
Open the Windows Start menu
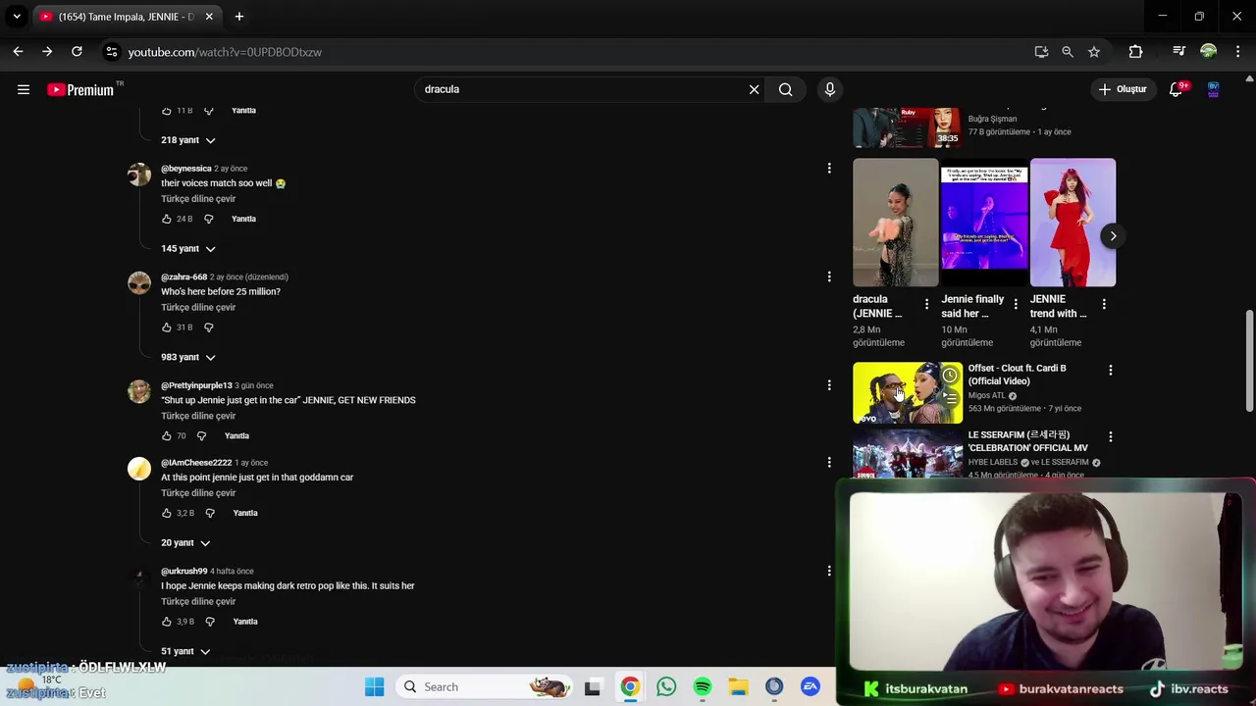tap(375, 687)
